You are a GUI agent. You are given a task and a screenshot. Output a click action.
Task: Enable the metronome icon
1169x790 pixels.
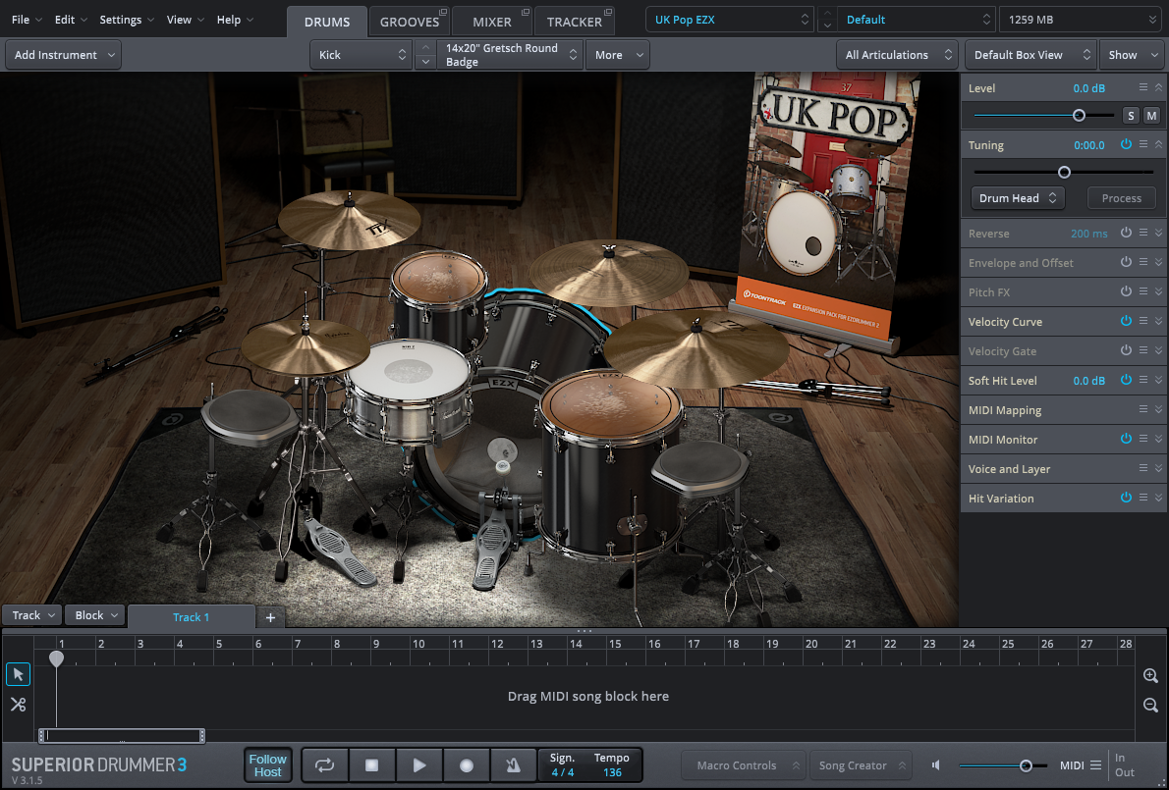514,765
